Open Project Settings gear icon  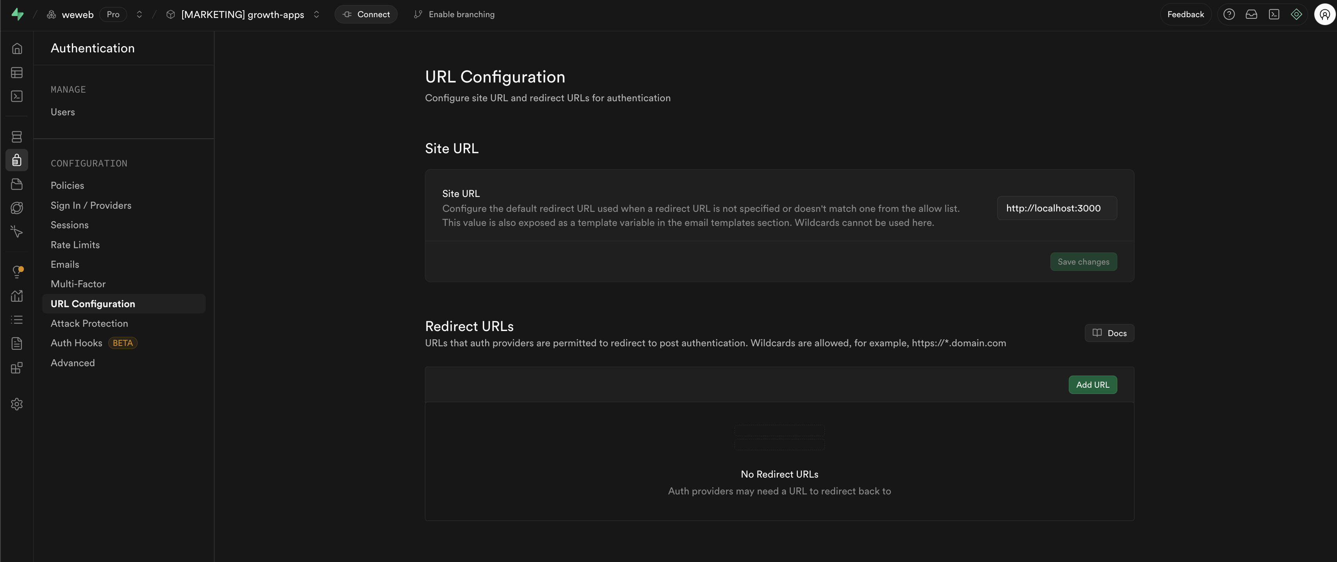16,404
